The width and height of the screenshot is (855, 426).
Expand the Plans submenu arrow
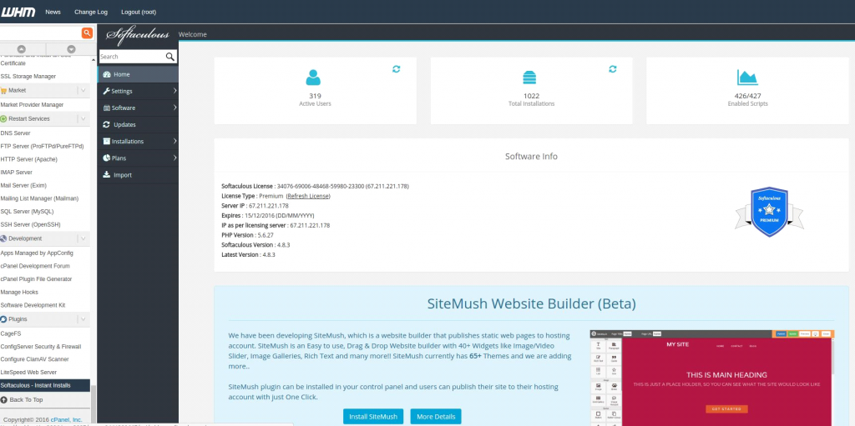coord(175,158)
